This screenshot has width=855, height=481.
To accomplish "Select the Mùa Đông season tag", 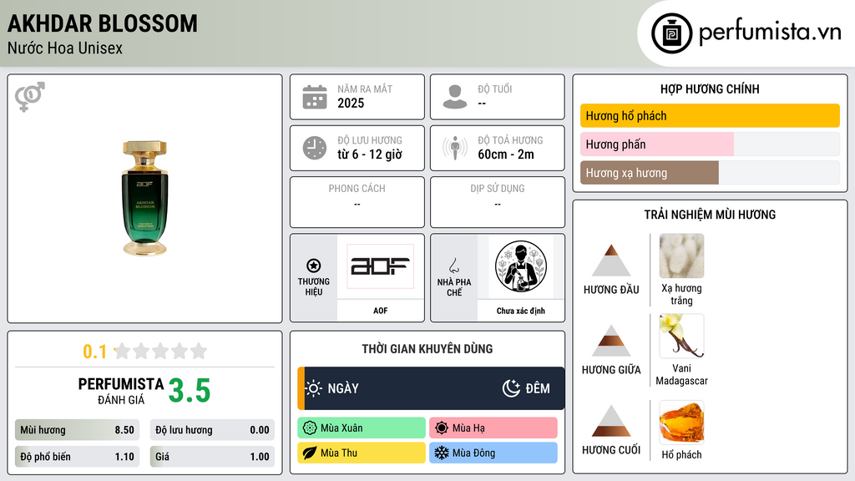I will [x=493, y=453].
